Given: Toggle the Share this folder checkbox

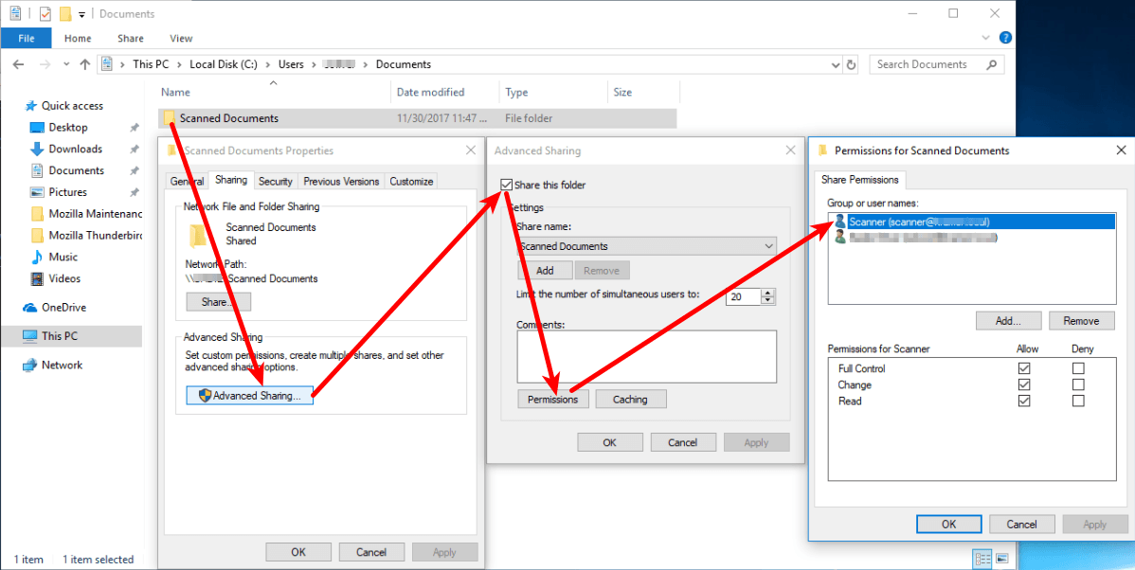Looking at the screenshot, I should click(x=507, y=185).
